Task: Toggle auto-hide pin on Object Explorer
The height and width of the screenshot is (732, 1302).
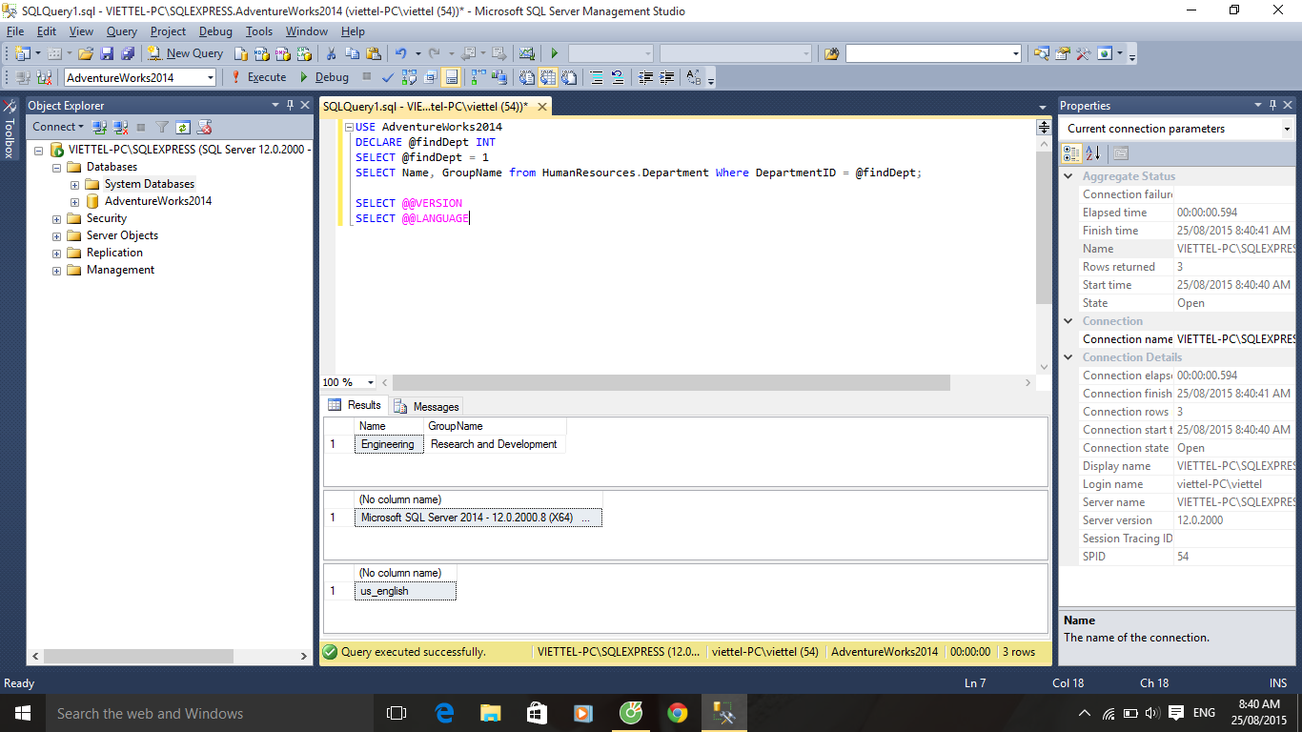Action: click(x=290, y=105)
